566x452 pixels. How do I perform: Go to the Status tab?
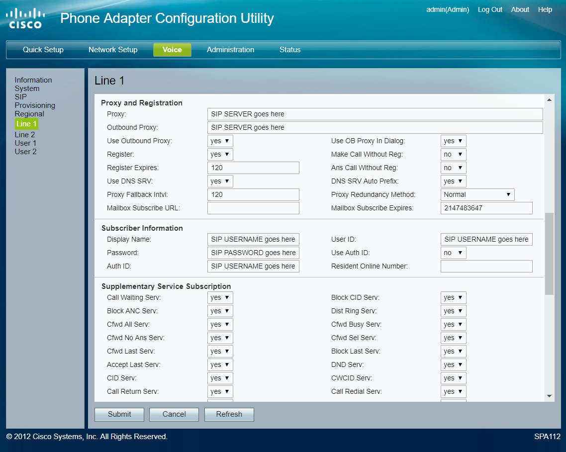click(x=290, y=50)
